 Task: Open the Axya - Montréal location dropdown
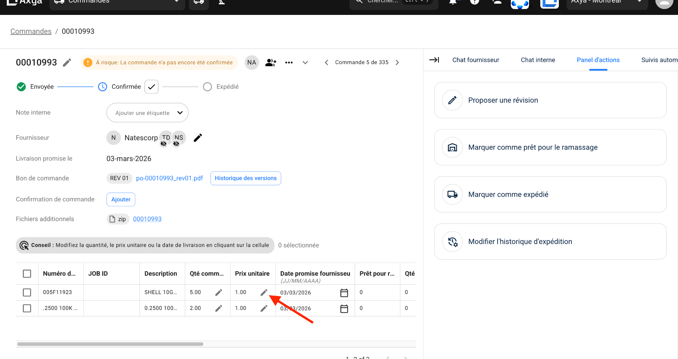(x=607, y=3)
